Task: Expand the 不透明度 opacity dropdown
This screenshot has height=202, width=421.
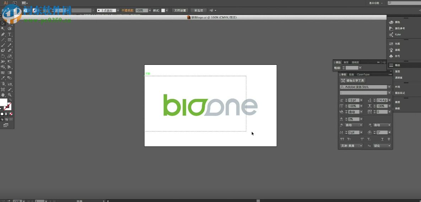Action: tap(150, 11)
